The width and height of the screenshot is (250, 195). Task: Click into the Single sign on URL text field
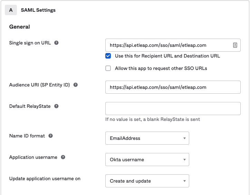tap(169, 45)
